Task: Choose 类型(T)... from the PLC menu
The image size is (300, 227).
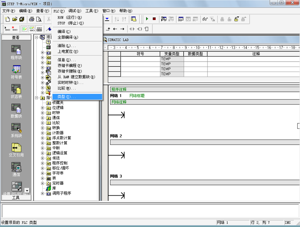Action: click(77, 97)
